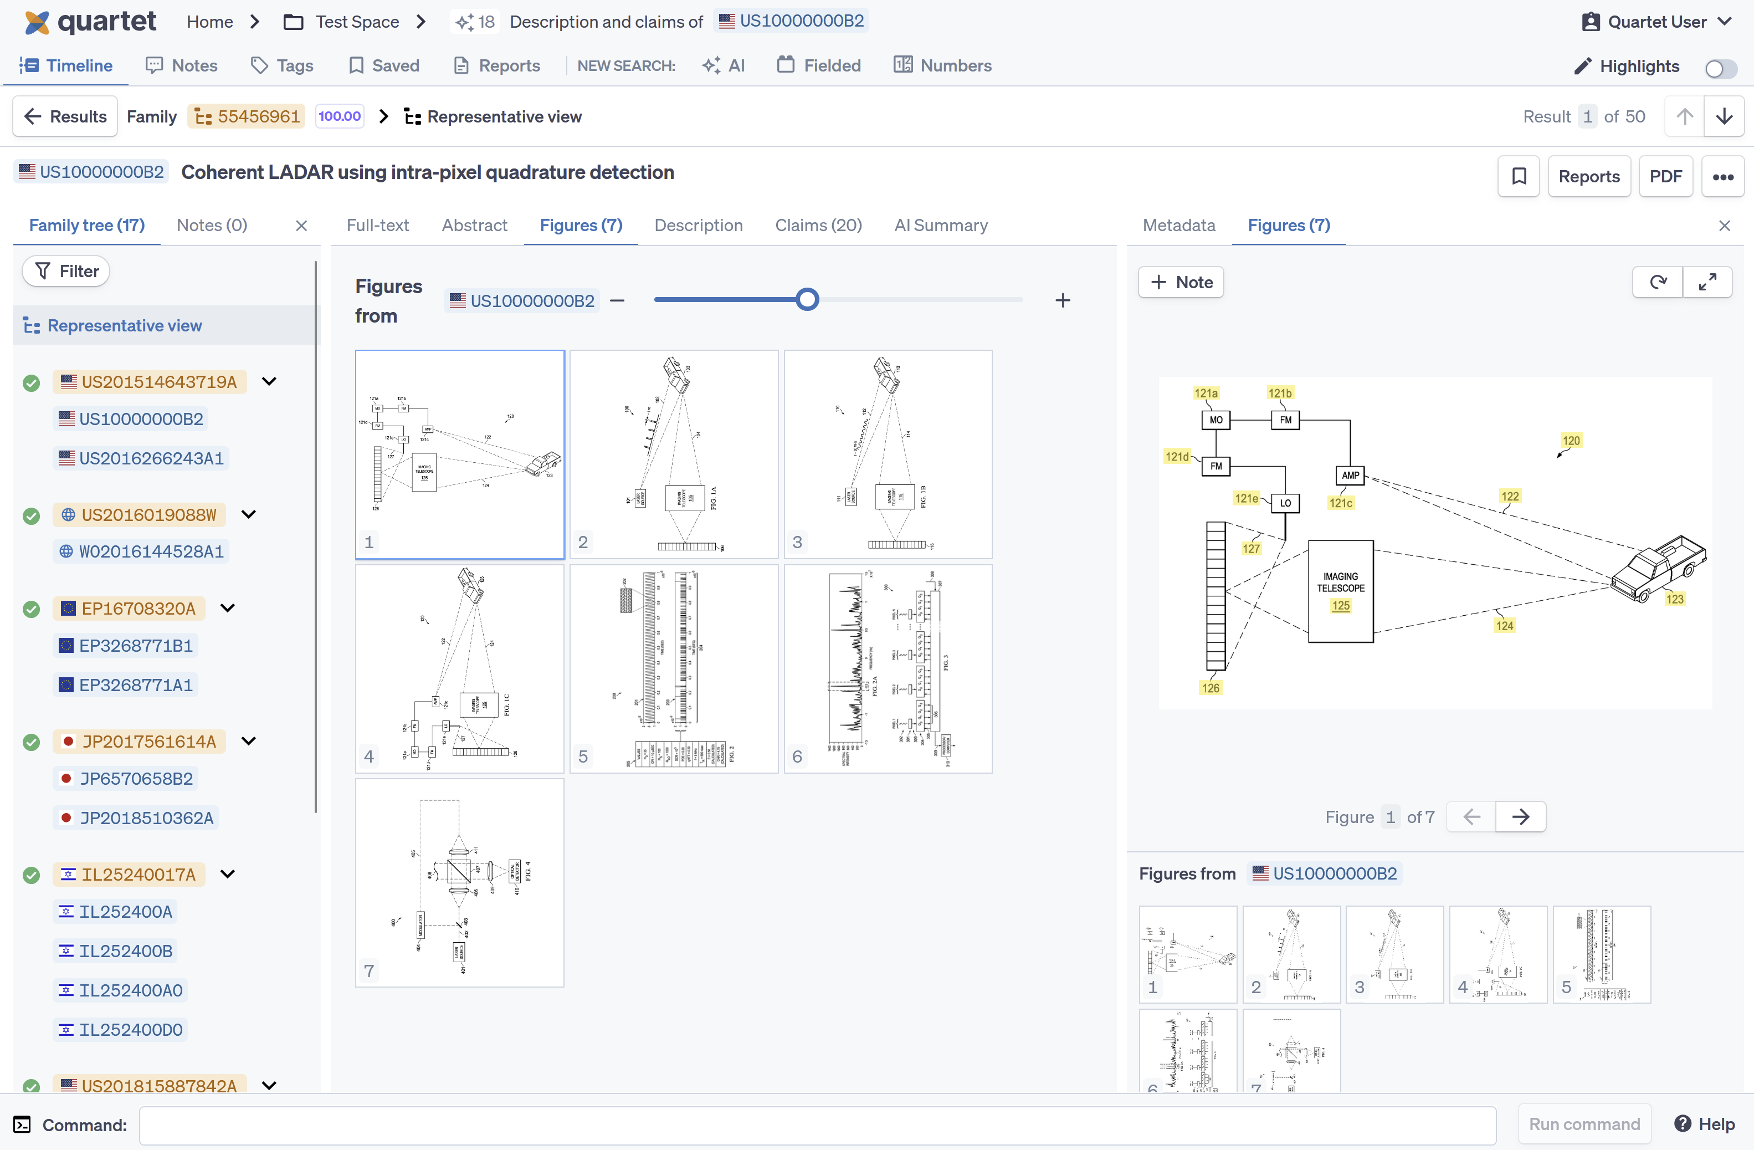Viewport: 1754px width, 1150px height.
Task: Open the Metadata tab
Action: pyautogui.click(x=1178, y=225)
